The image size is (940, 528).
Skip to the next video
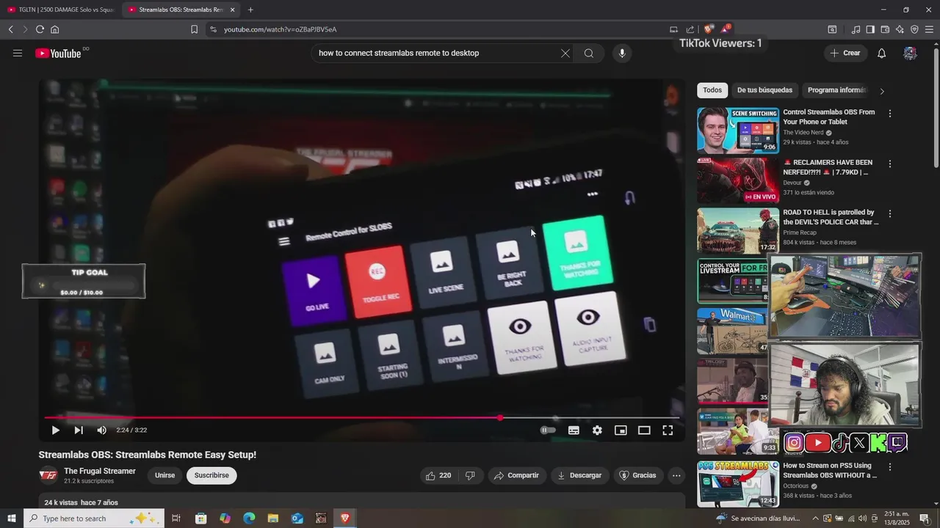(x=79, y=430)
